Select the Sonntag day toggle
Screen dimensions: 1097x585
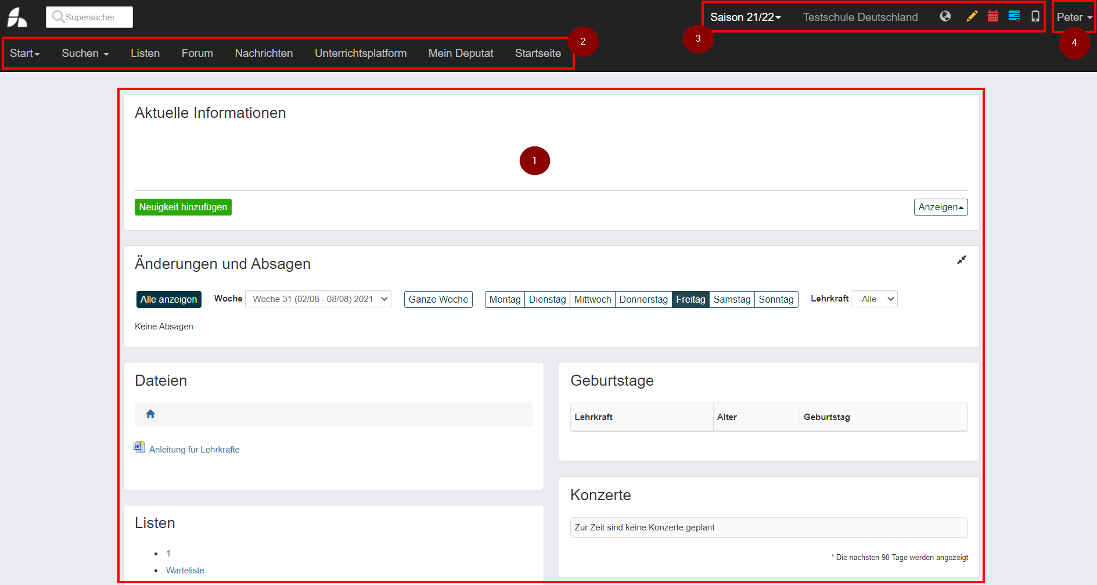pyautogui.click(x=776, y=299)
